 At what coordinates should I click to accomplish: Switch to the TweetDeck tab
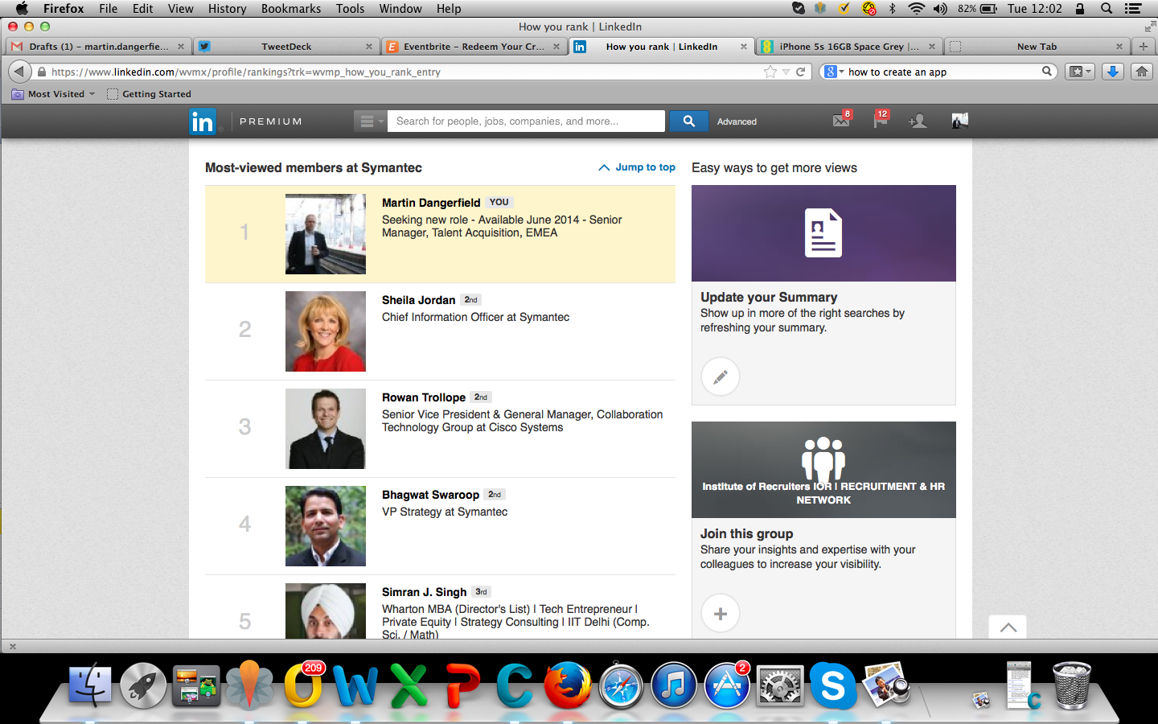(286, 47)
